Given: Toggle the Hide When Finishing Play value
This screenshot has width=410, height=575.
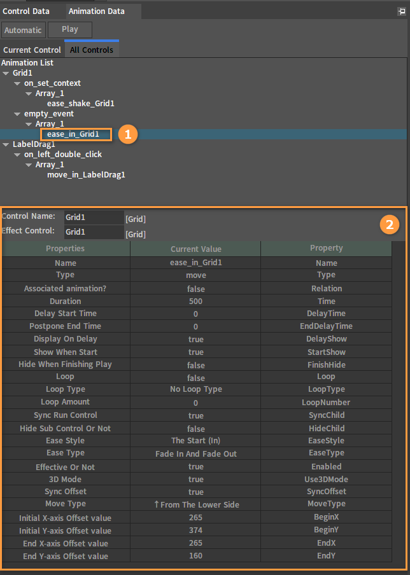Looking at the screenshot, I should click(x=195, y=365).
